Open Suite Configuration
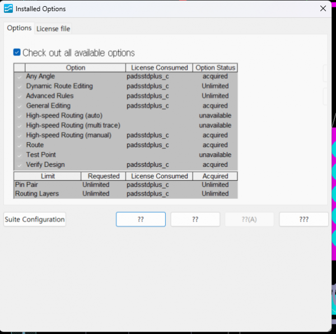 tap(35, 219)
